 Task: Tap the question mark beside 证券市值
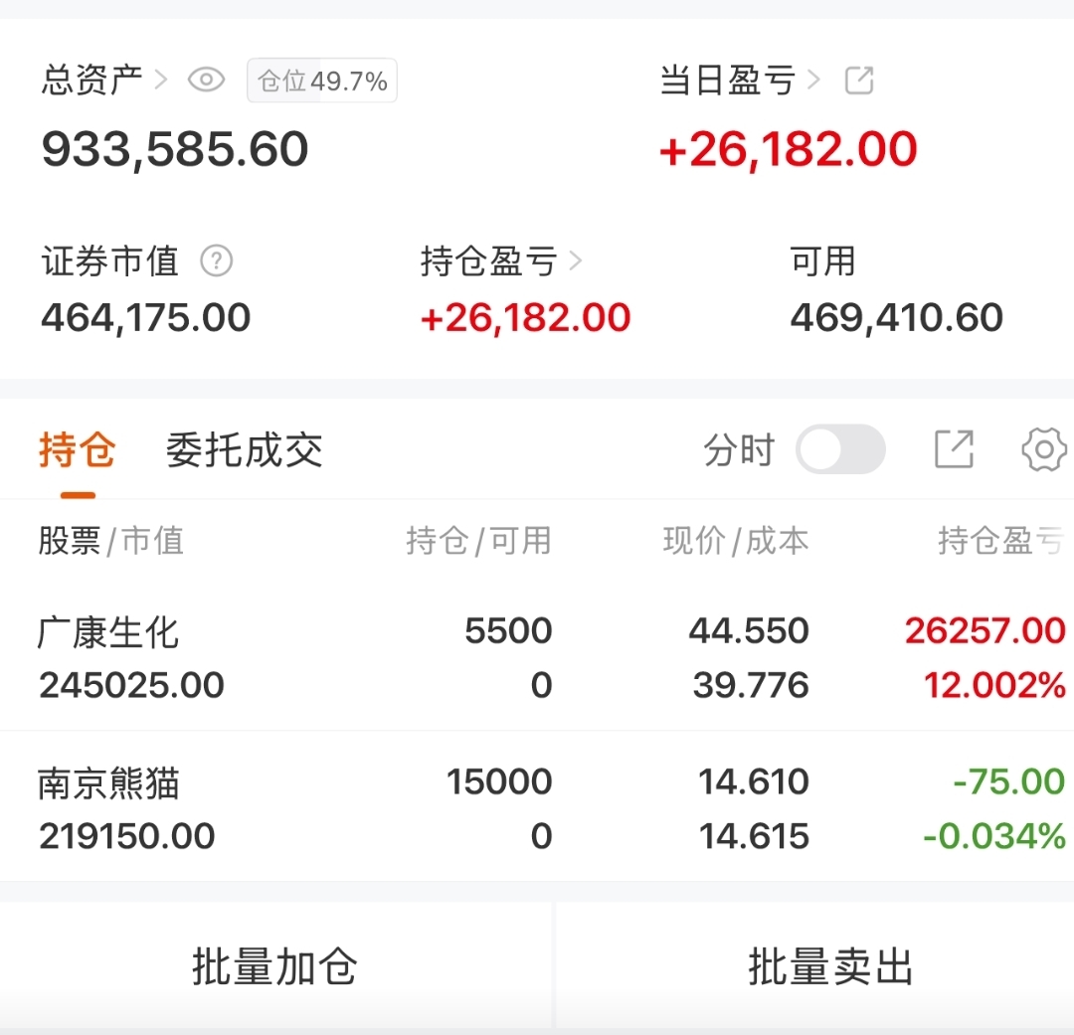tap(216, 261)
